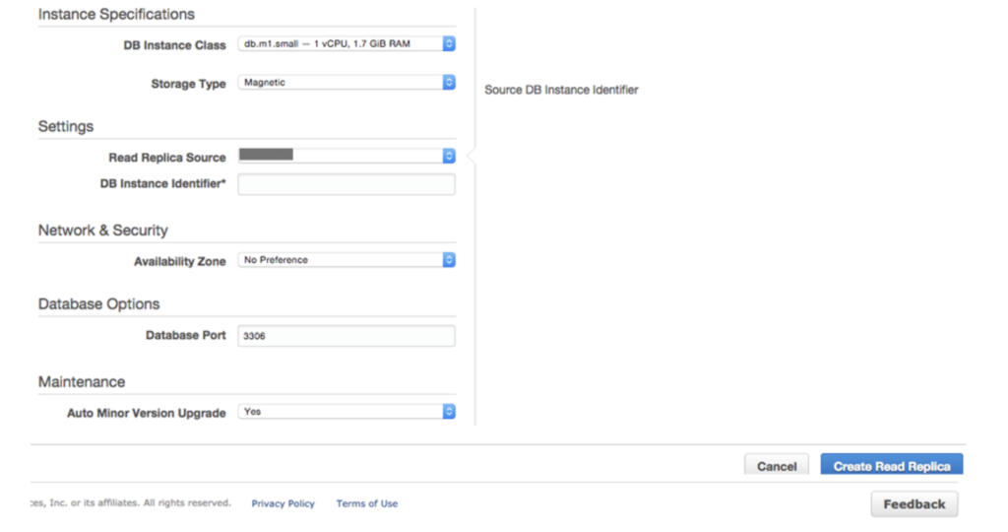Click the arrows icon on Read Replica Source

click(449, 156)
